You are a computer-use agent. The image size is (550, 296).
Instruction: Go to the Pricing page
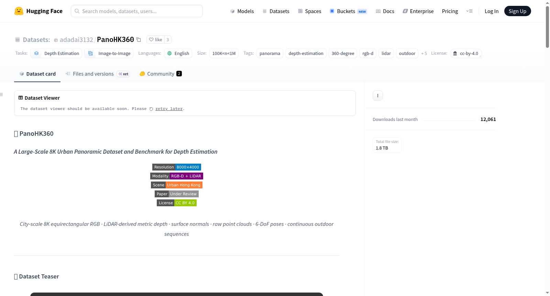tap(450, 11)
